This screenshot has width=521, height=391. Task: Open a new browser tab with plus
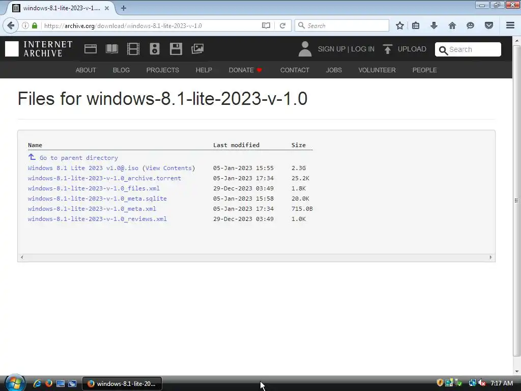click(x=124, y=8)
